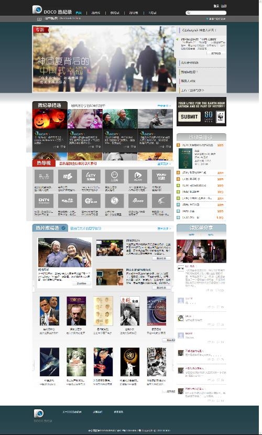Click the login link at top right
Image resolution: width=262 pixels, height=435 pixels.
tap(216, 6)
